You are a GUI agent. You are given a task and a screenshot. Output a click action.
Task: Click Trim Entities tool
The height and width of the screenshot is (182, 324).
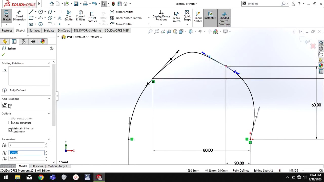(x=69, y=16)
